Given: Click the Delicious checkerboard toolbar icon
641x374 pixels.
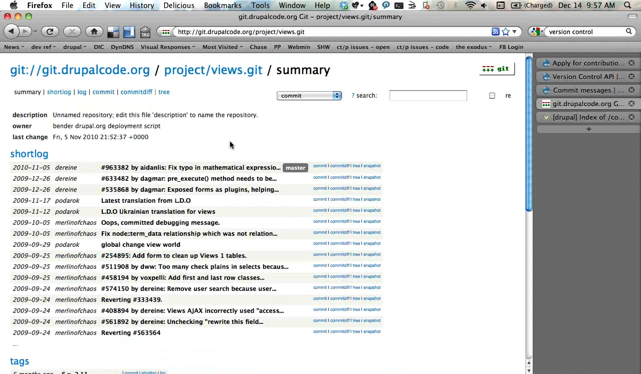Looking at the screenshot, I should [113, 32].
